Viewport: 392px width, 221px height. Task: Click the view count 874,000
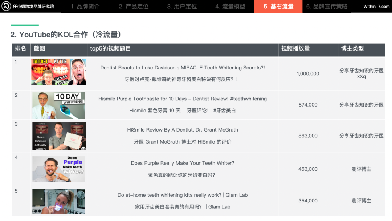click(308, 105)
